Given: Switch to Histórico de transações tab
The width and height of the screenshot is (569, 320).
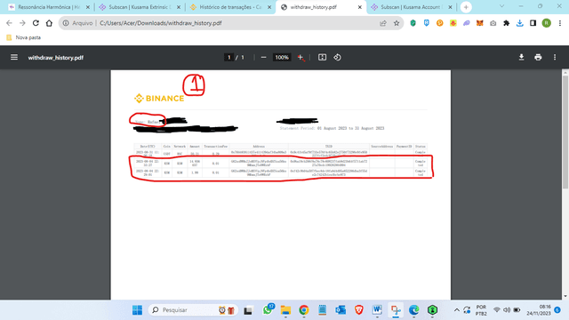Looking at the screenshot, I should click(x=229, y=7).
